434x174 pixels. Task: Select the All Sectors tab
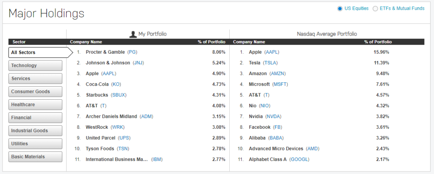point(41,52)
